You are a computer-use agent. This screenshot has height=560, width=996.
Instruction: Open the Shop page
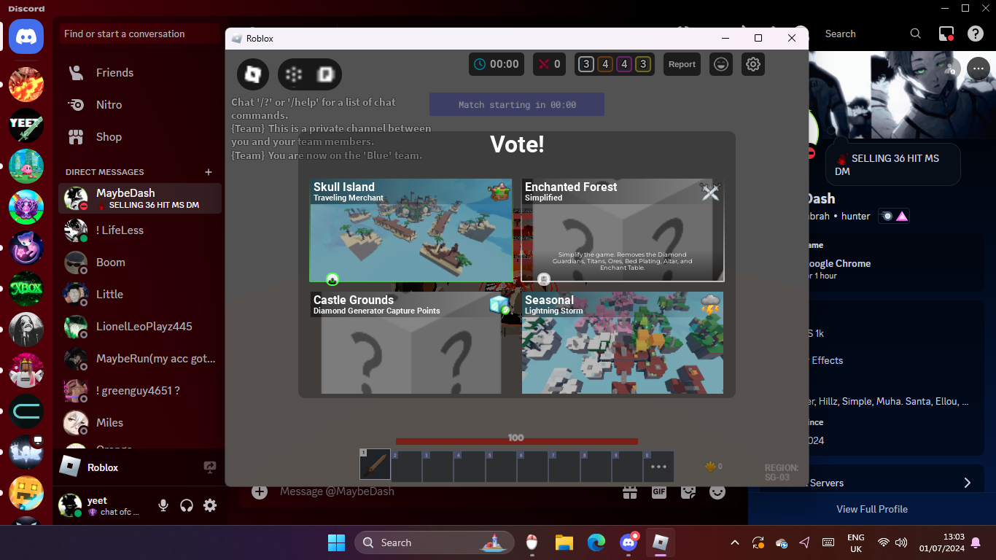[140, 137]
